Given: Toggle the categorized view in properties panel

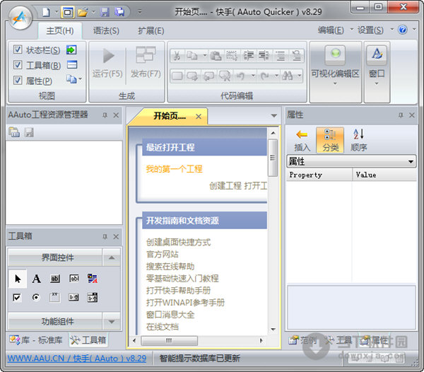Looking at the screenshot, I should 330,141.
